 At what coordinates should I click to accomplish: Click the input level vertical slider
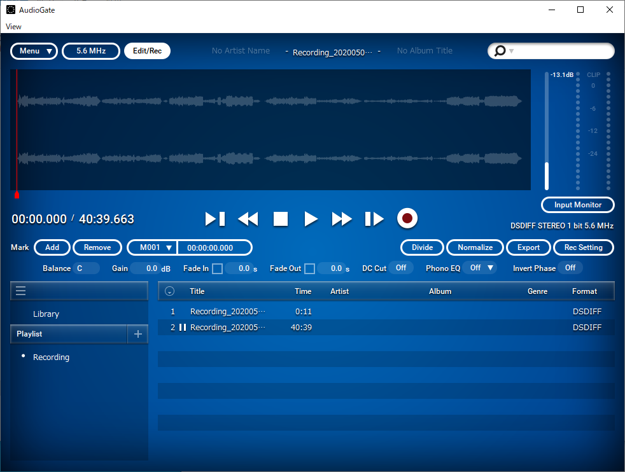click(x=547, y=131)
